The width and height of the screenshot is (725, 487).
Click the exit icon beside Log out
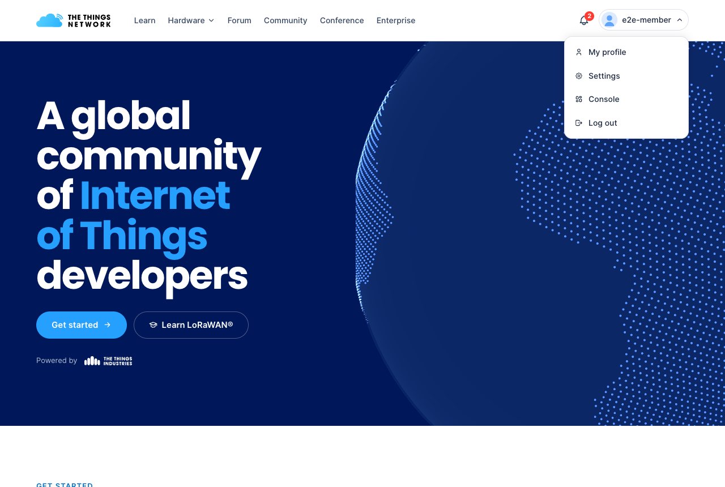[x=579, y=123]
